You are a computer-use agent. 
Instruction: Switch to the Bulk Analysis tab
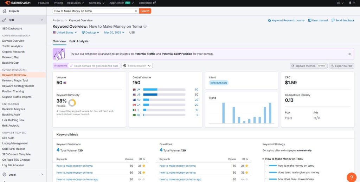(79, 41)
